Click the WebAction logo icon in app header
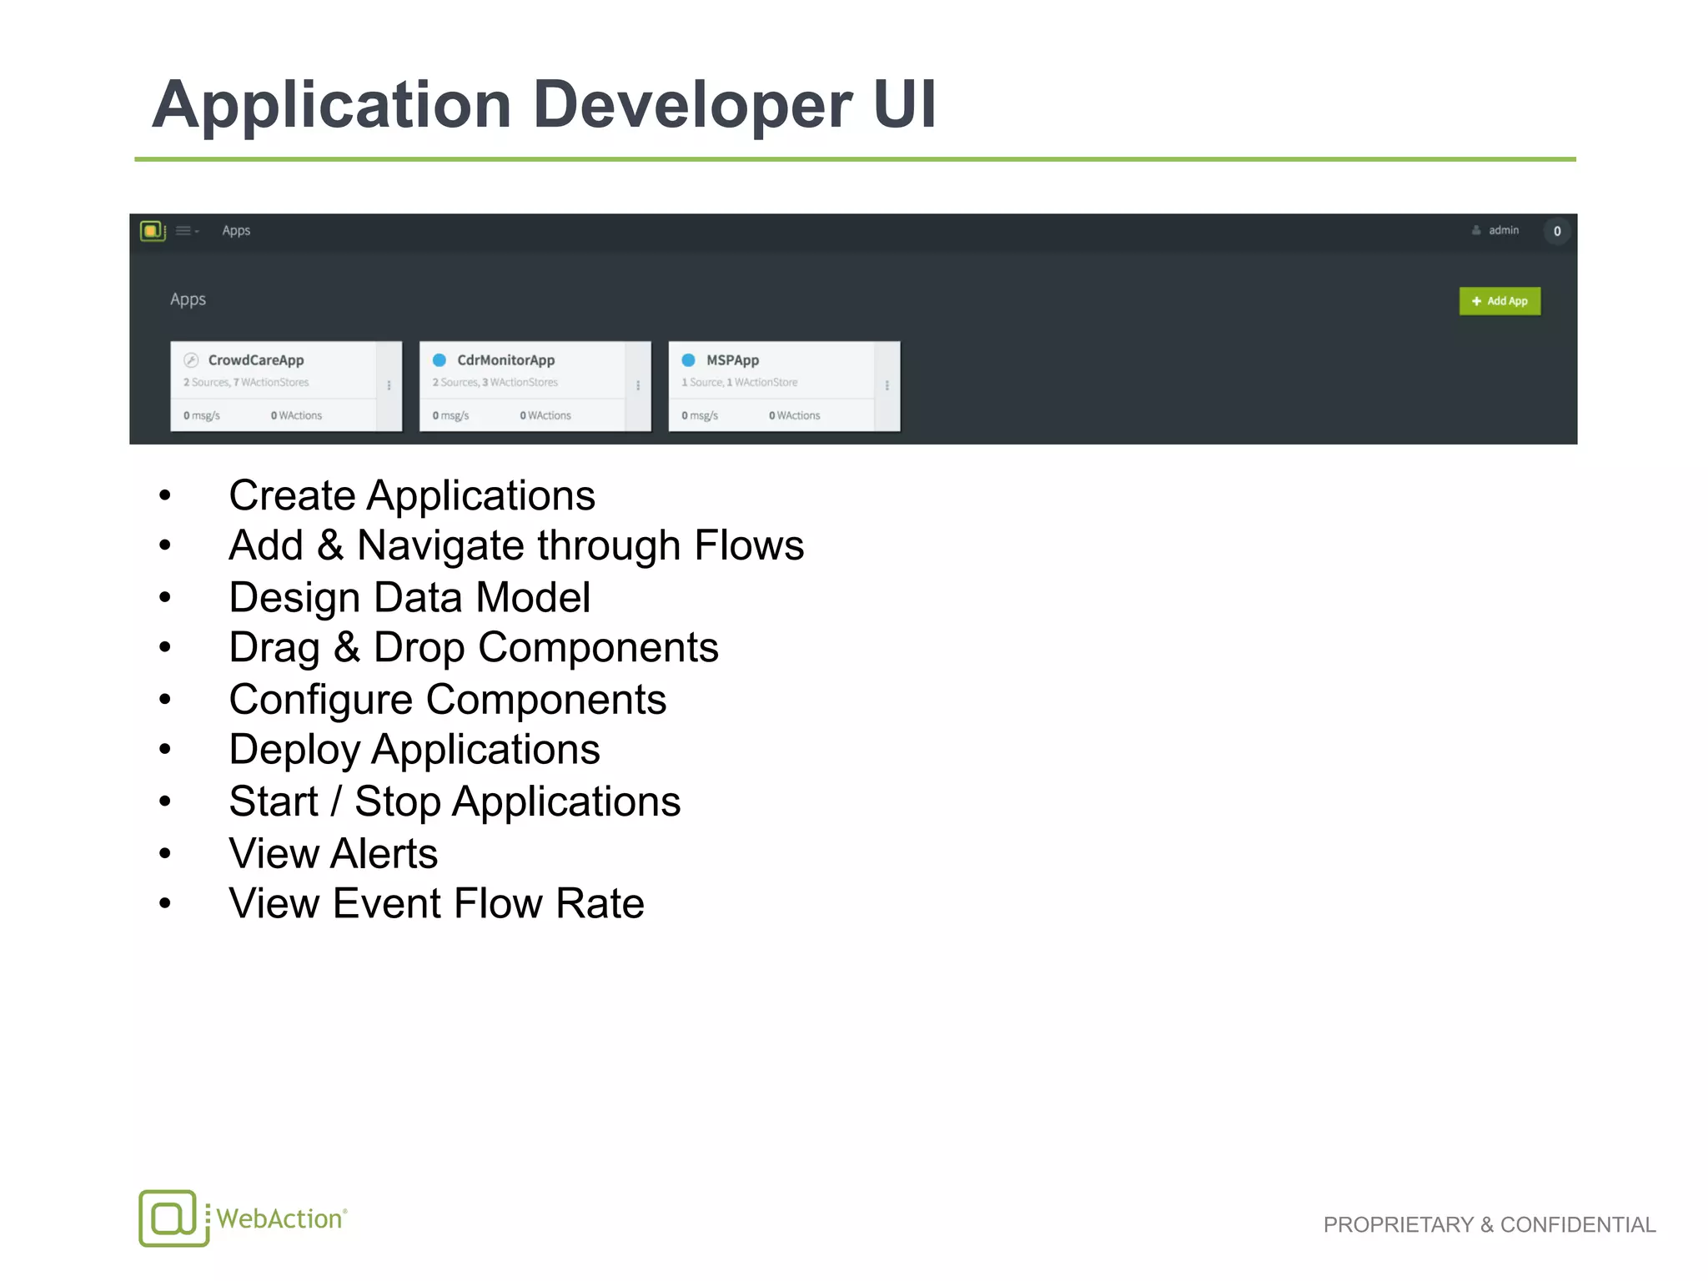Screen dimensions: 1708x1281 153,231
